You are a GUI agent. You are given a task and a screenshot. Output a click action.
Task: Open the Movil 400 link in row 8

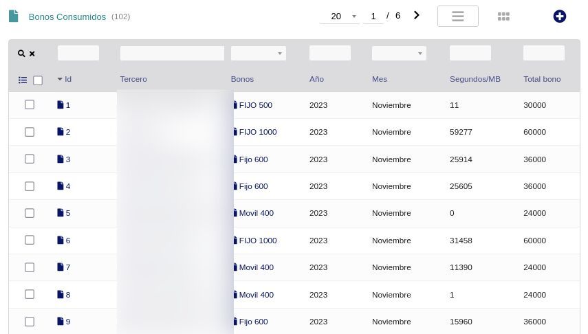point(256,295)
